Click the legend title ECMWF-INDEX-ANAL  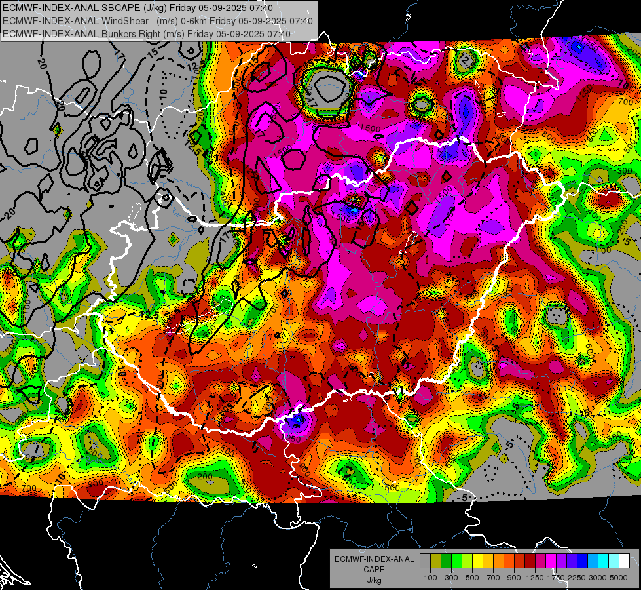[x=375, y=559]
